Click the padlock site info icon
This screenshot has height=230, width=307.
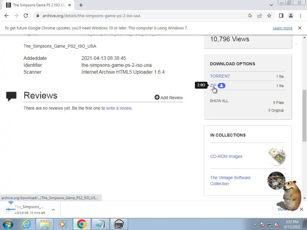(38, 16)
